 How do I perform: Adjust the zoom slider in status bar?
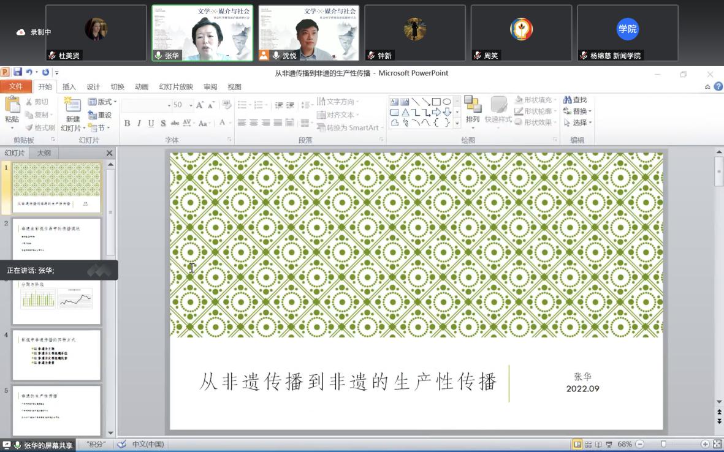click(x=663, y=444)
